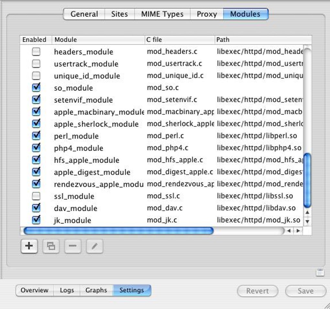Click the minus icon to remove a module

pos(72,246)
